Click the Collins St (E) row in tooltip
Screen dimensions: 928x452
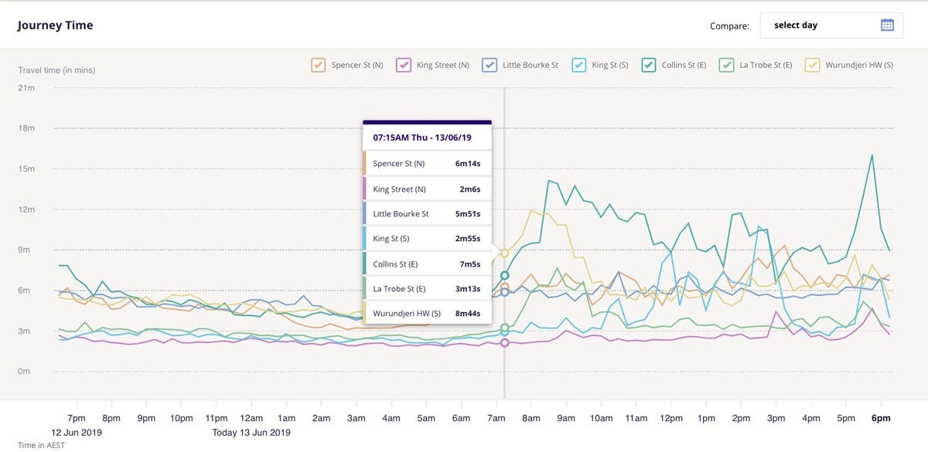[427, 264]
